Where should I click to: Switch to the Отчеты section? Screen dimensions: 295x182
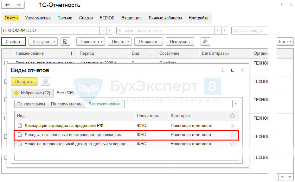[x=11, y=18]
